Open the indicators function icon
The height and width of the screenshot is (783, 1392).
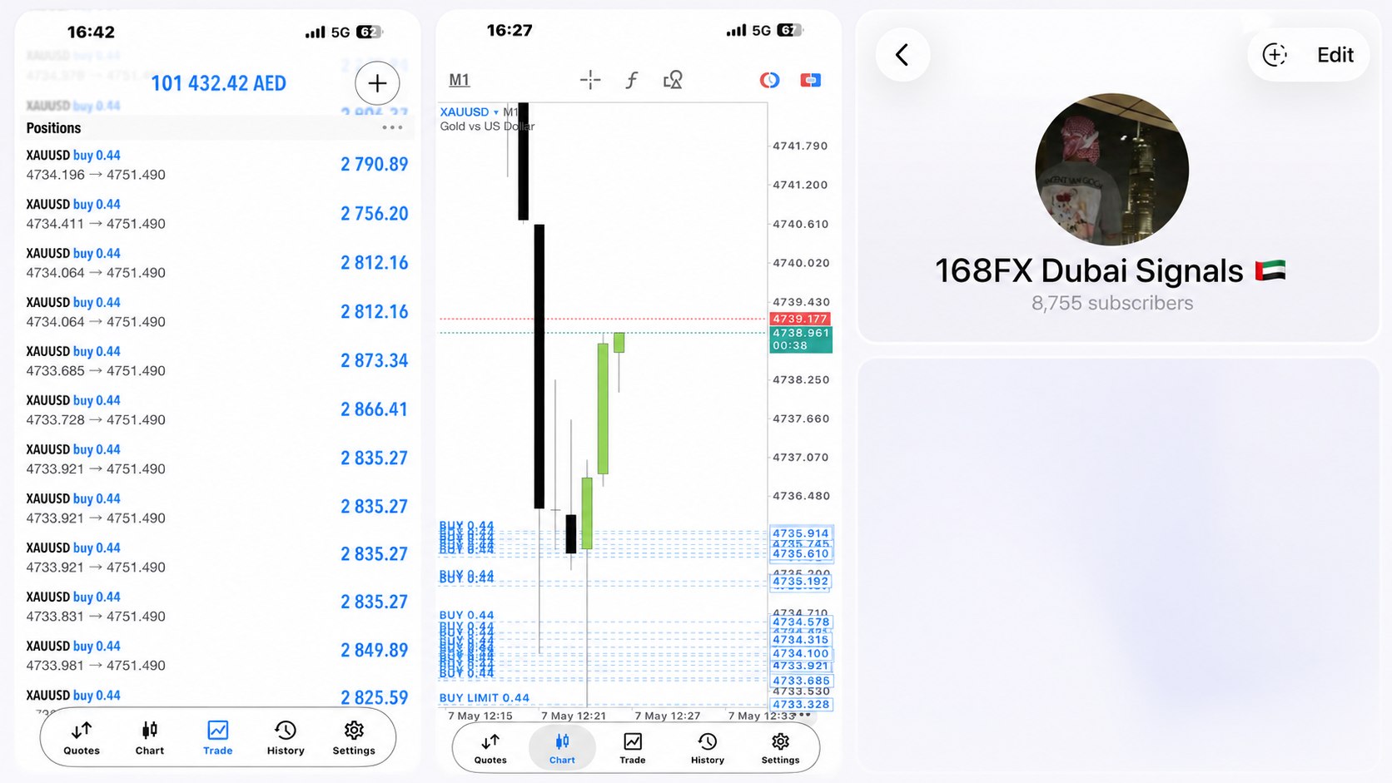[632, 80]
